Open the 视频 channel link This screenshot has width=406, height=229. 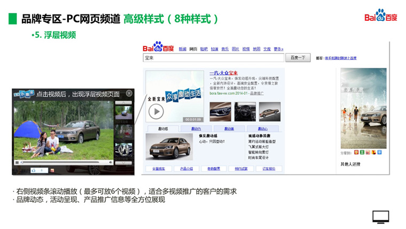[246, 49]
